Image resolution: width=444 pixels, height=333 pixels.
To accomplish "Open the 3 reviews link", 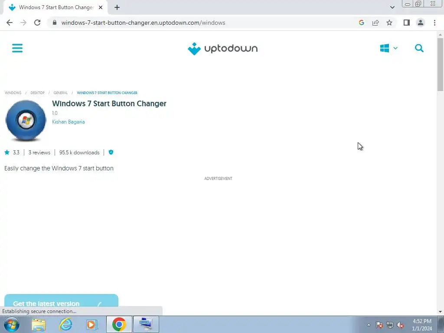I will pos(39,153).
